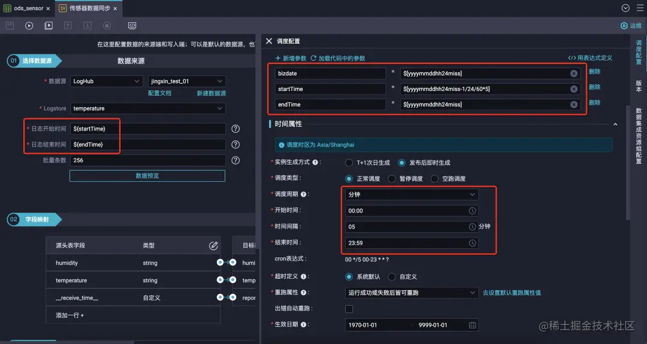Viewport: 647px width, 344px height.
Task: Open the 配置文档 link
Action: click(x=160, y=93)
